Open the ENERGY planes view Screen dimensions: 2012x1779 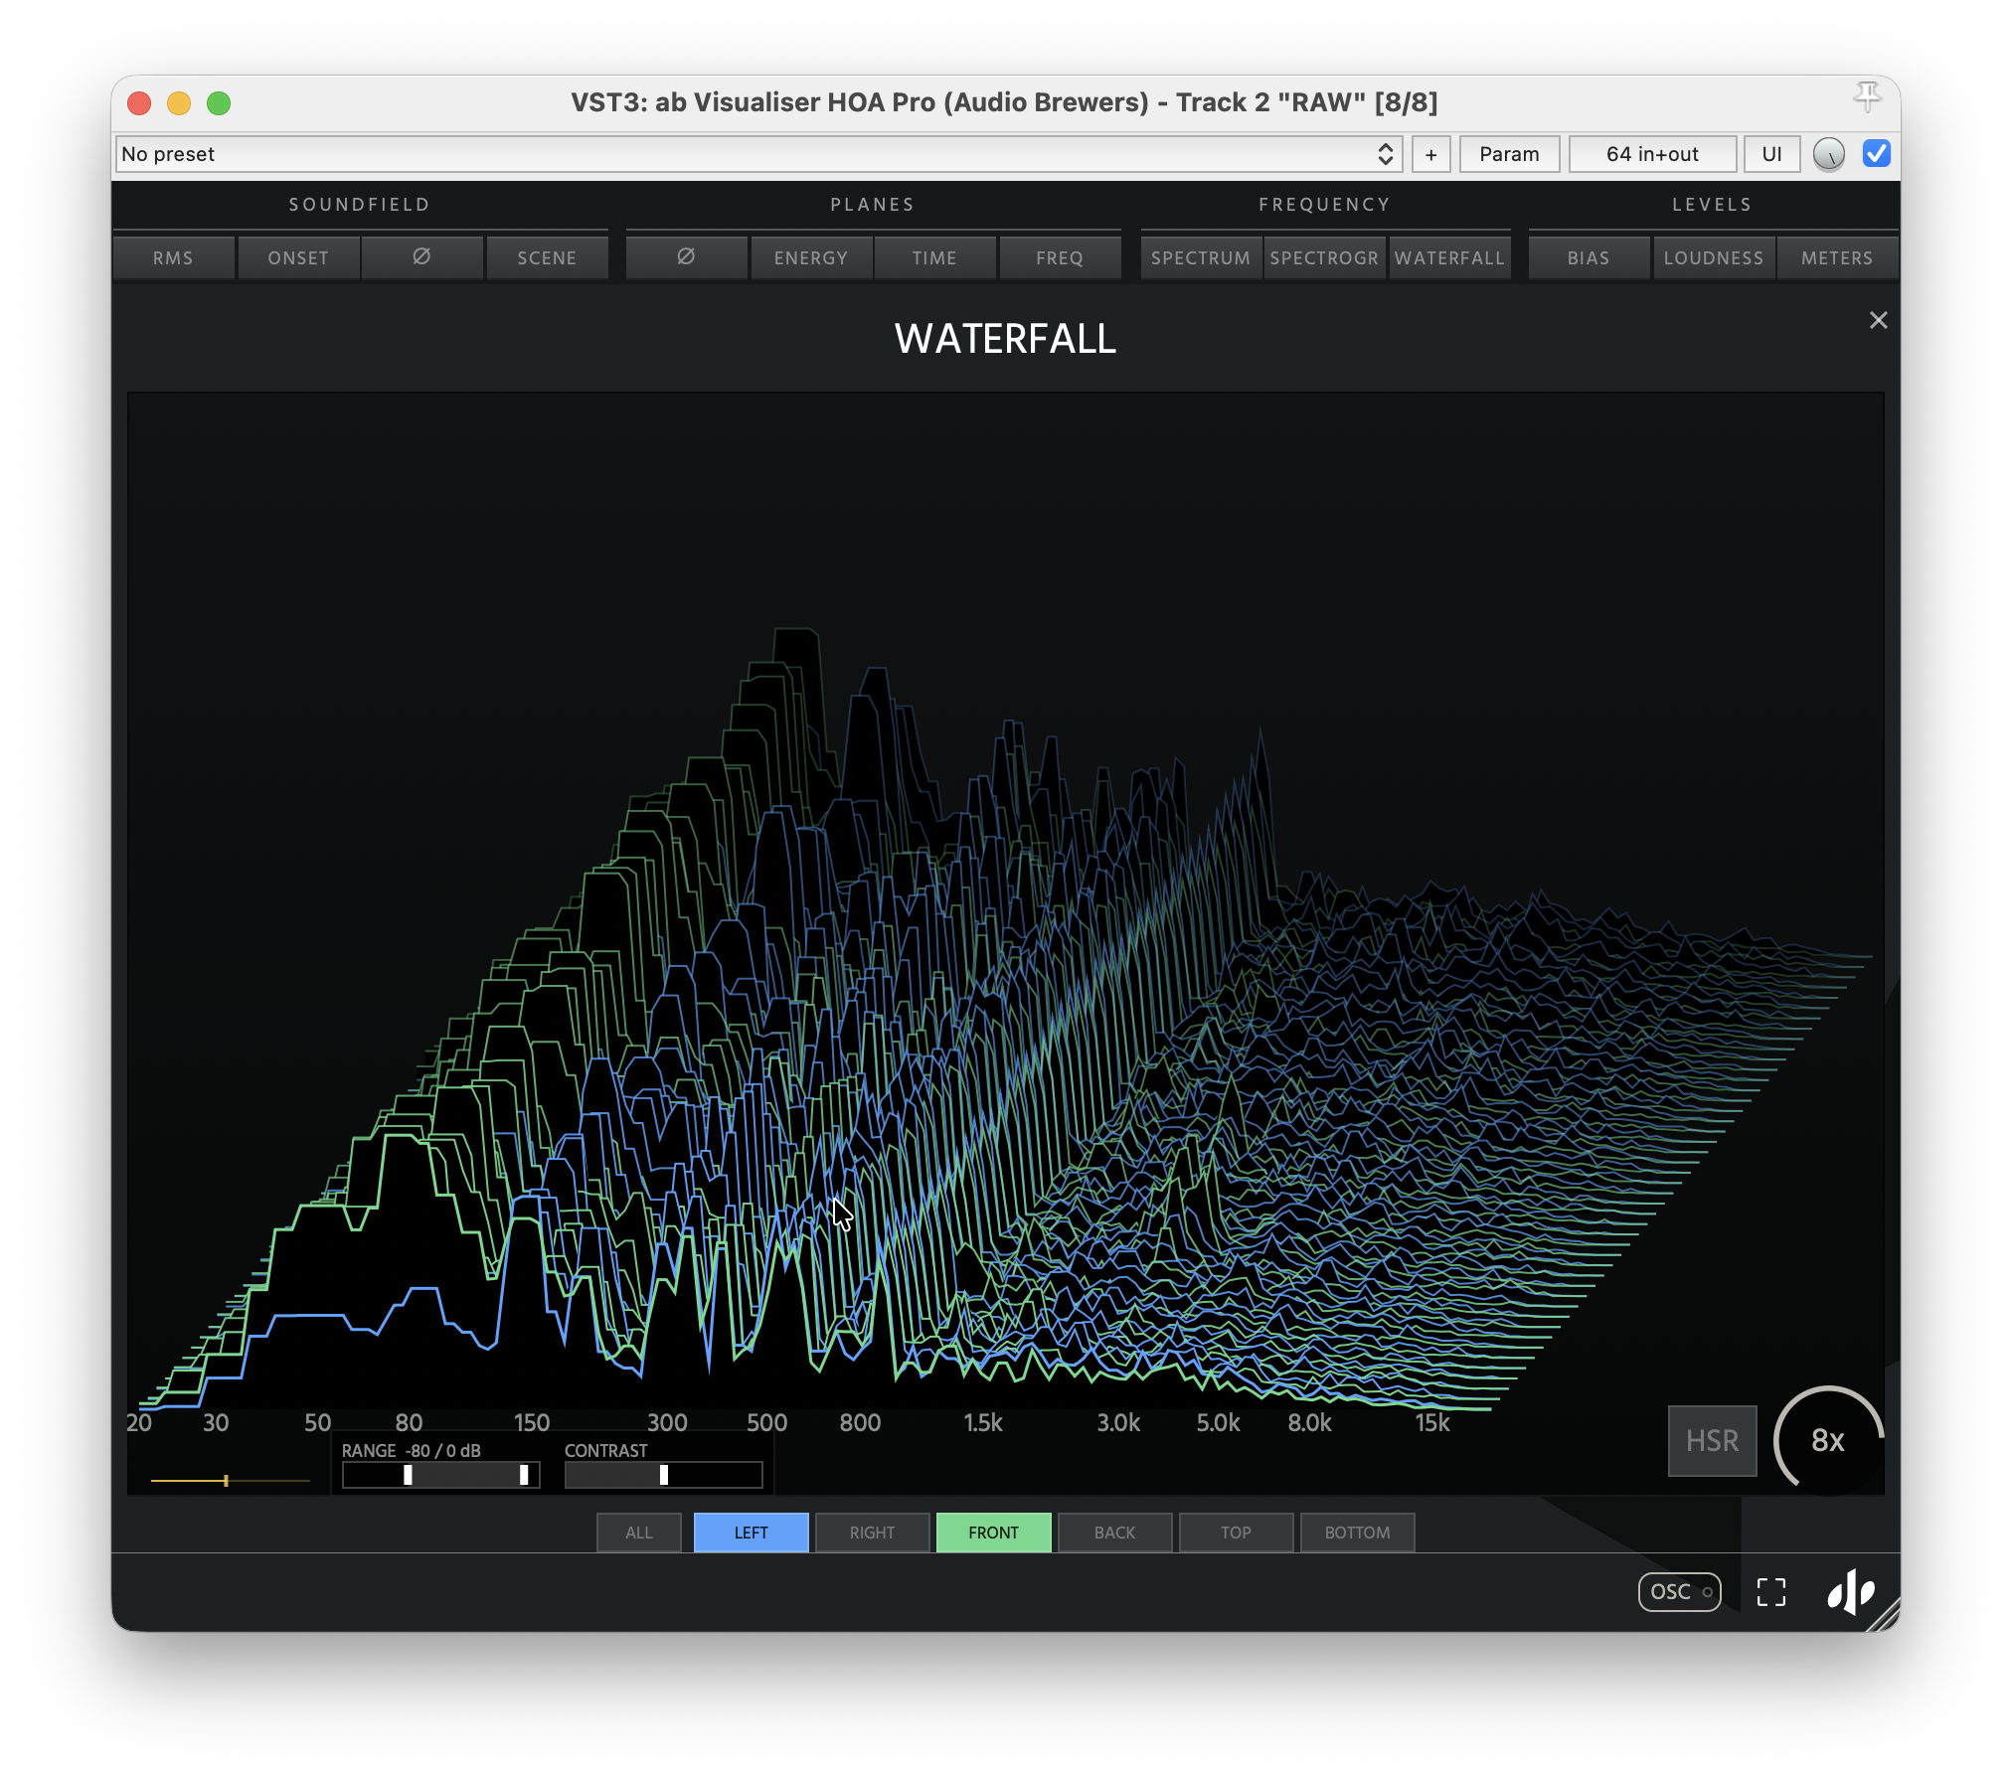[x=811, y=257]
